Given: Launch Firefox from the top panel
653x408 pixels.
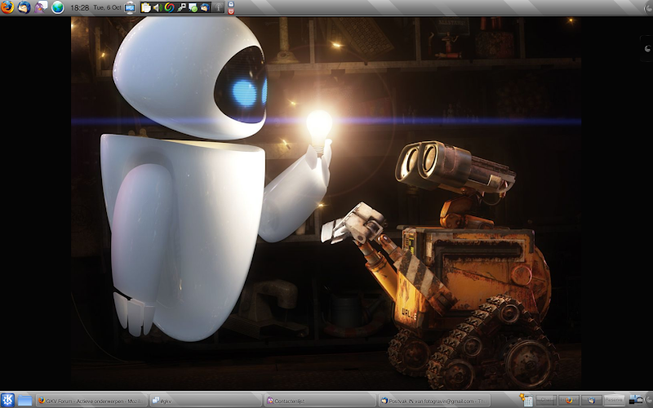Looking at the screenshot, I should click(7, 7).
